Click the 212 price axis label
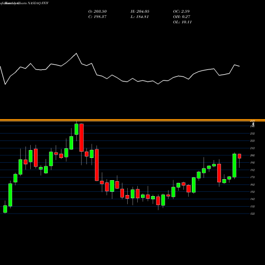Viewport: 265px width, 265px height. 252,148
